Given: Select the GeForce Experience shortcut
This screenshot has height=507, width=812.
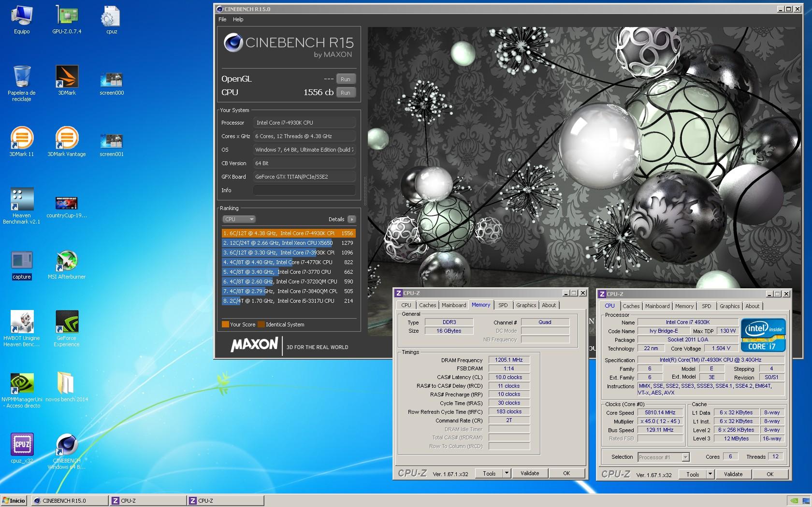Looking at the screenshot, I should click(67, 329).
